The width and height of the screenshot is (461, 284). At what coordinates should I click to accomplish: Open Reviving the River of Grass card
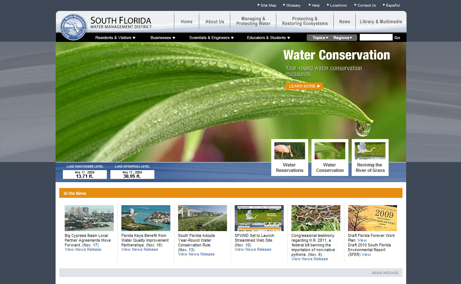click(x=370, y=157)
